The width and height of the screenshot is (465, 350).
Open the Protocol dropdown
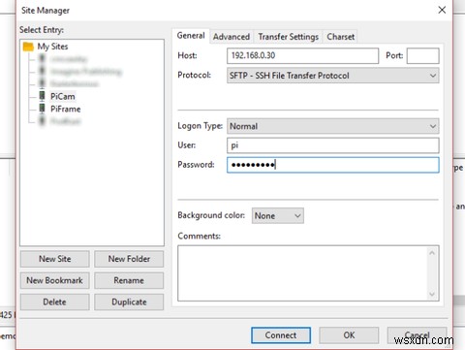click(x=333, y=76)
